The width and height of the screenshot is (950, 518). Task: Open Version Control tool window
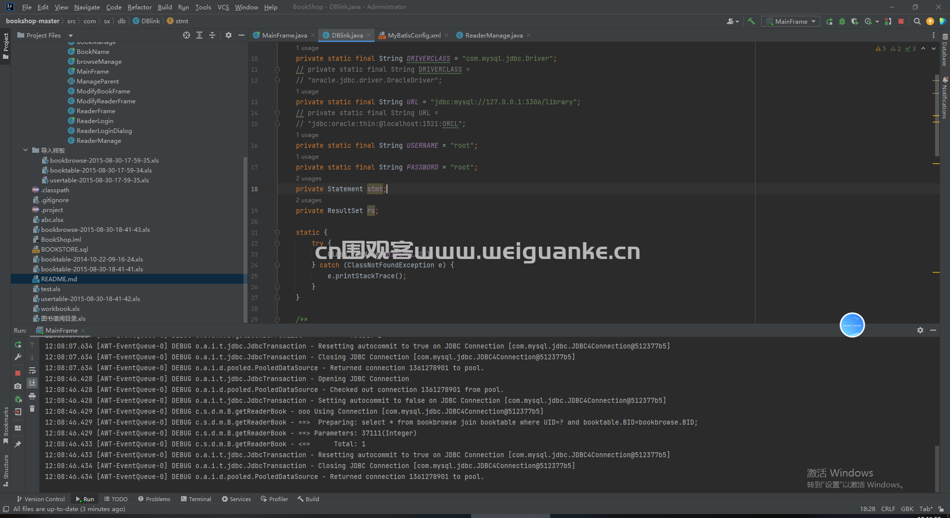tap(41, 499)
